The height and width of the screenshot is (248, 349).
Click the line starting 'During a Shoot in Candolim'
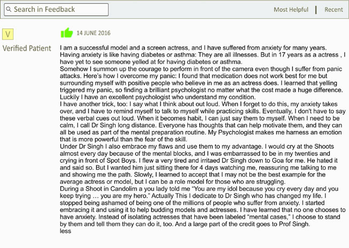point(199,189)
